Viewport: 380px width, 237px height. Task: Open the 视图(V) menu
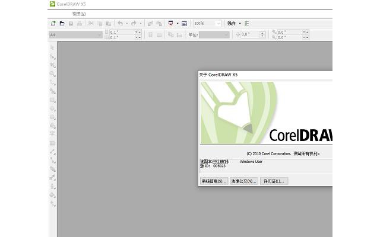[79, 14]
